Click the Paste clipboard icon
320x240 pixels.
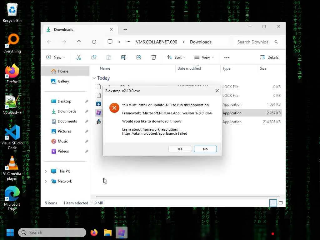point(109,57)
